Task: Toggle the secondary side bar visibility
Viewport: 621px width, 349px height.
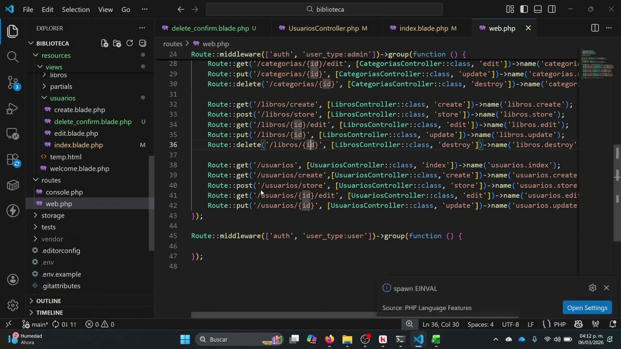Action: pos(552,9)
